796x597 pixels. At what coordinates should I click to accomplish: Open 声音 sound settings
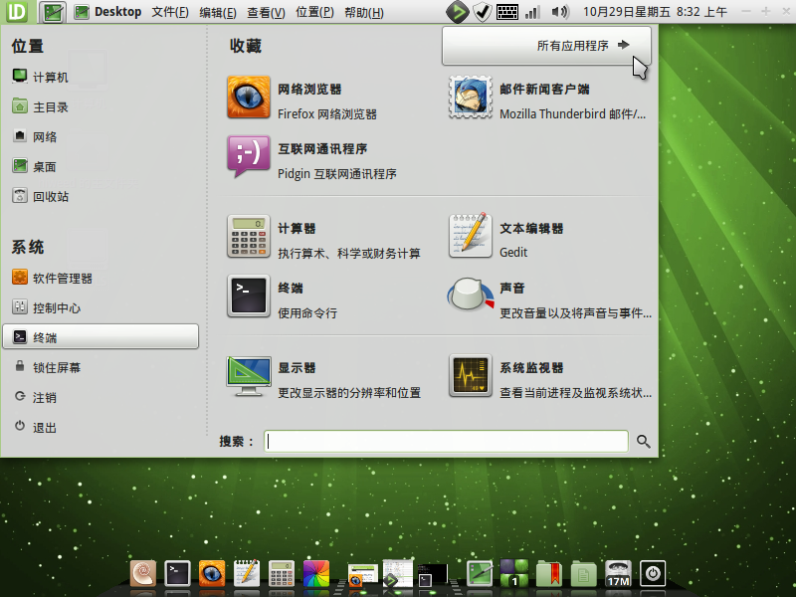pyautogui.click(x=550, y=298)
